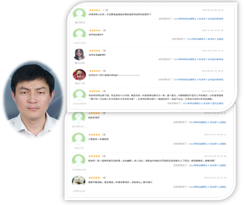This screenshot has height=205, width=244.
Task: Open the xiaozhu1... reviewer avatar
Action: [x=79, y=117]
